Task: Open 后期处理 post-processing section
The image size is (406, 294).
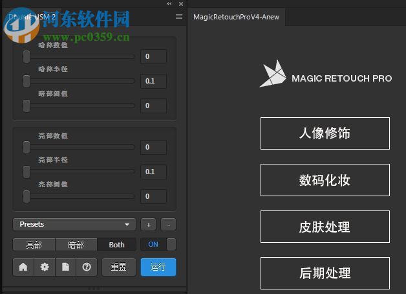Action: 325,273
